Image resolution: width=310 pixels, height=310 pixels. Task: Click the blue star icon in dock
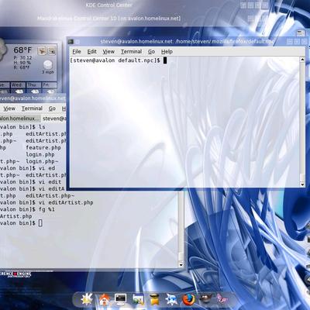(171, 300)
